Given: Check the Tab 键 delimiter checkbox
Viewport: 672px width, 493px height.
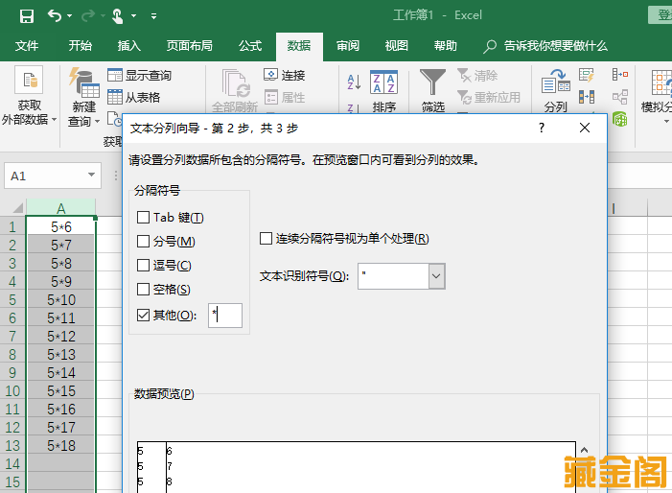Looking at the screenshot, I should 143,217.
